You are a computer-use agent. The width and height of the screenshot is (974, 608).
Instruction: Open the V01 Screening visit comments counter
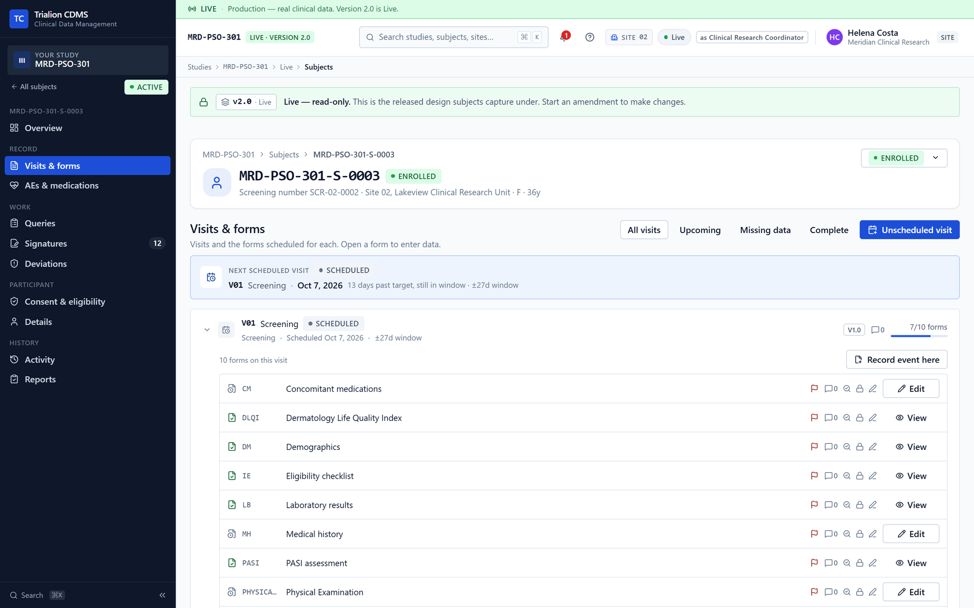(878, 330)
